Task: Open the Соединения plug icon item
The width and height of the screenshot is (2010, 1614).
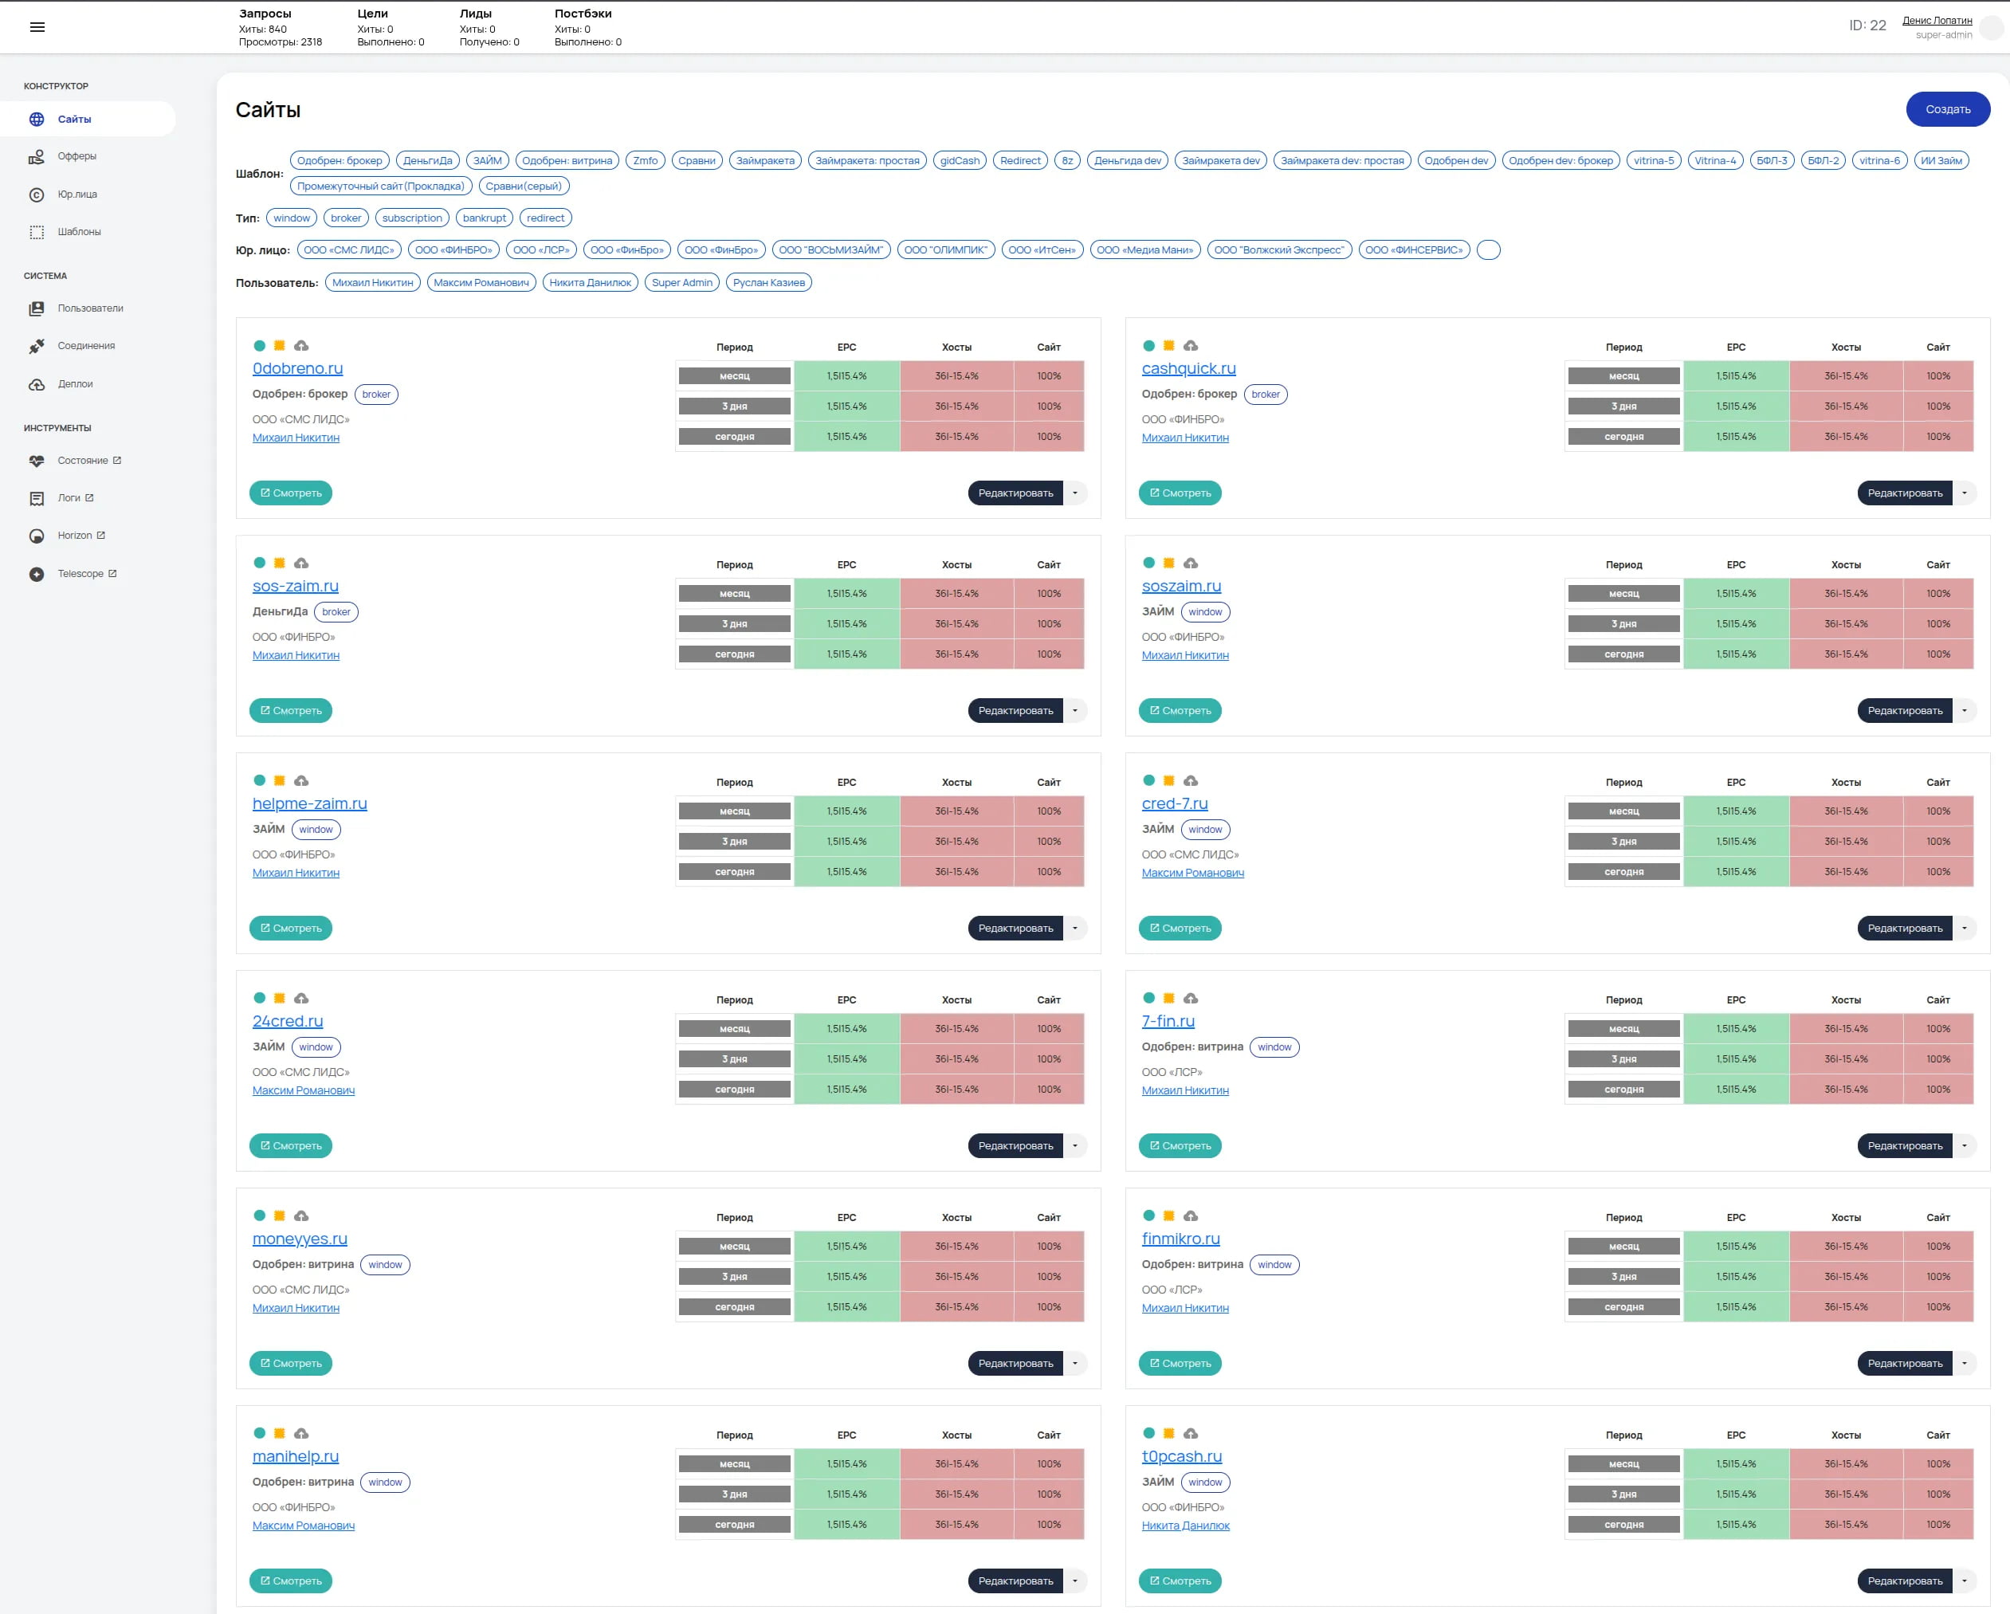Action: click(86, 346)
